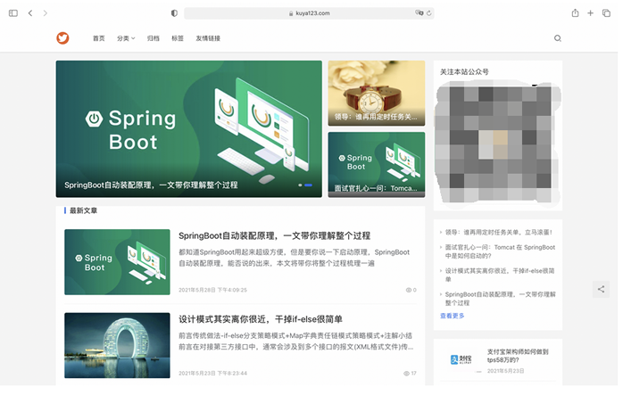Open sidebar link 领导：谁再用定时任务关单，立马滚蛋！
The image size is (623, 395).
pyautogui.click(x=499, y=232)
